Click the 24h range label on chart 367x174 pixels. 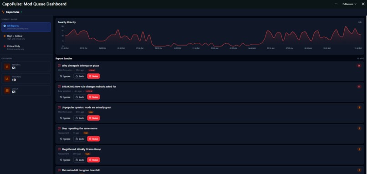coord(360,22)
